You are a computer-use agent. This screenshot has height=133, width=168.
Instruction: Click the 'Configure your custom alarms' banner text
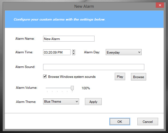[59, 19]
